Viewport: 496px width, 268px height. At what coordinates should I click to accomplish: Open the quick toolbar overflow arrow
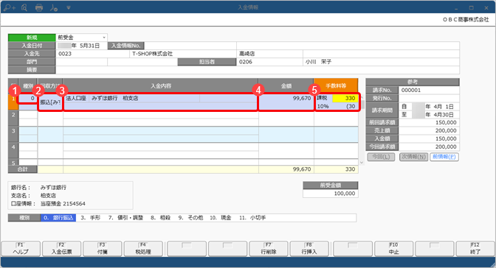[69, 7]
